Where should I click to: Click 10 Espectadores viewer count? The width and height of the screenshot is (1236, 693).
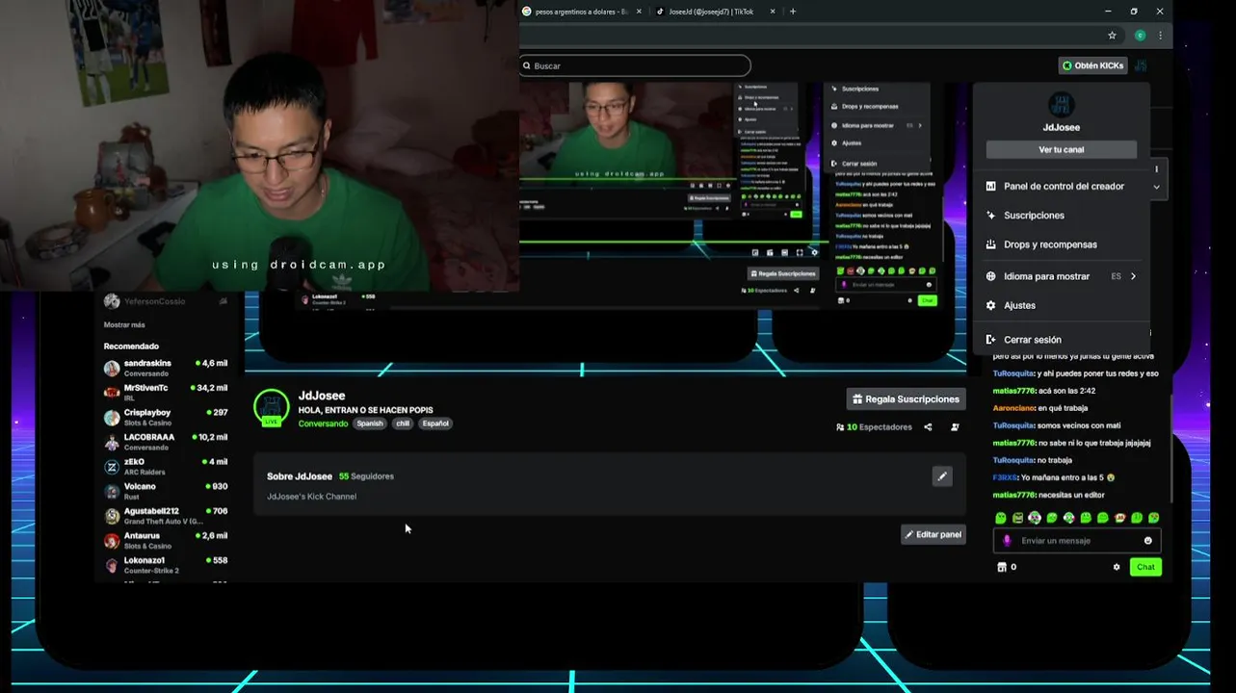click(x=874, y=427)
